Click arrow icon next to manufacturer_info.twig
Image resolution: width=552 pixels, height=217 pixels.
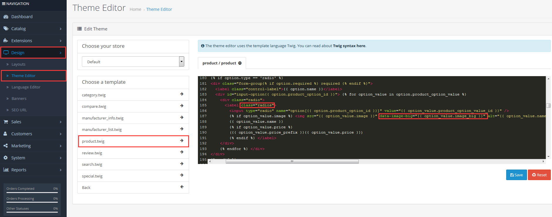click(x=182, y=117)
